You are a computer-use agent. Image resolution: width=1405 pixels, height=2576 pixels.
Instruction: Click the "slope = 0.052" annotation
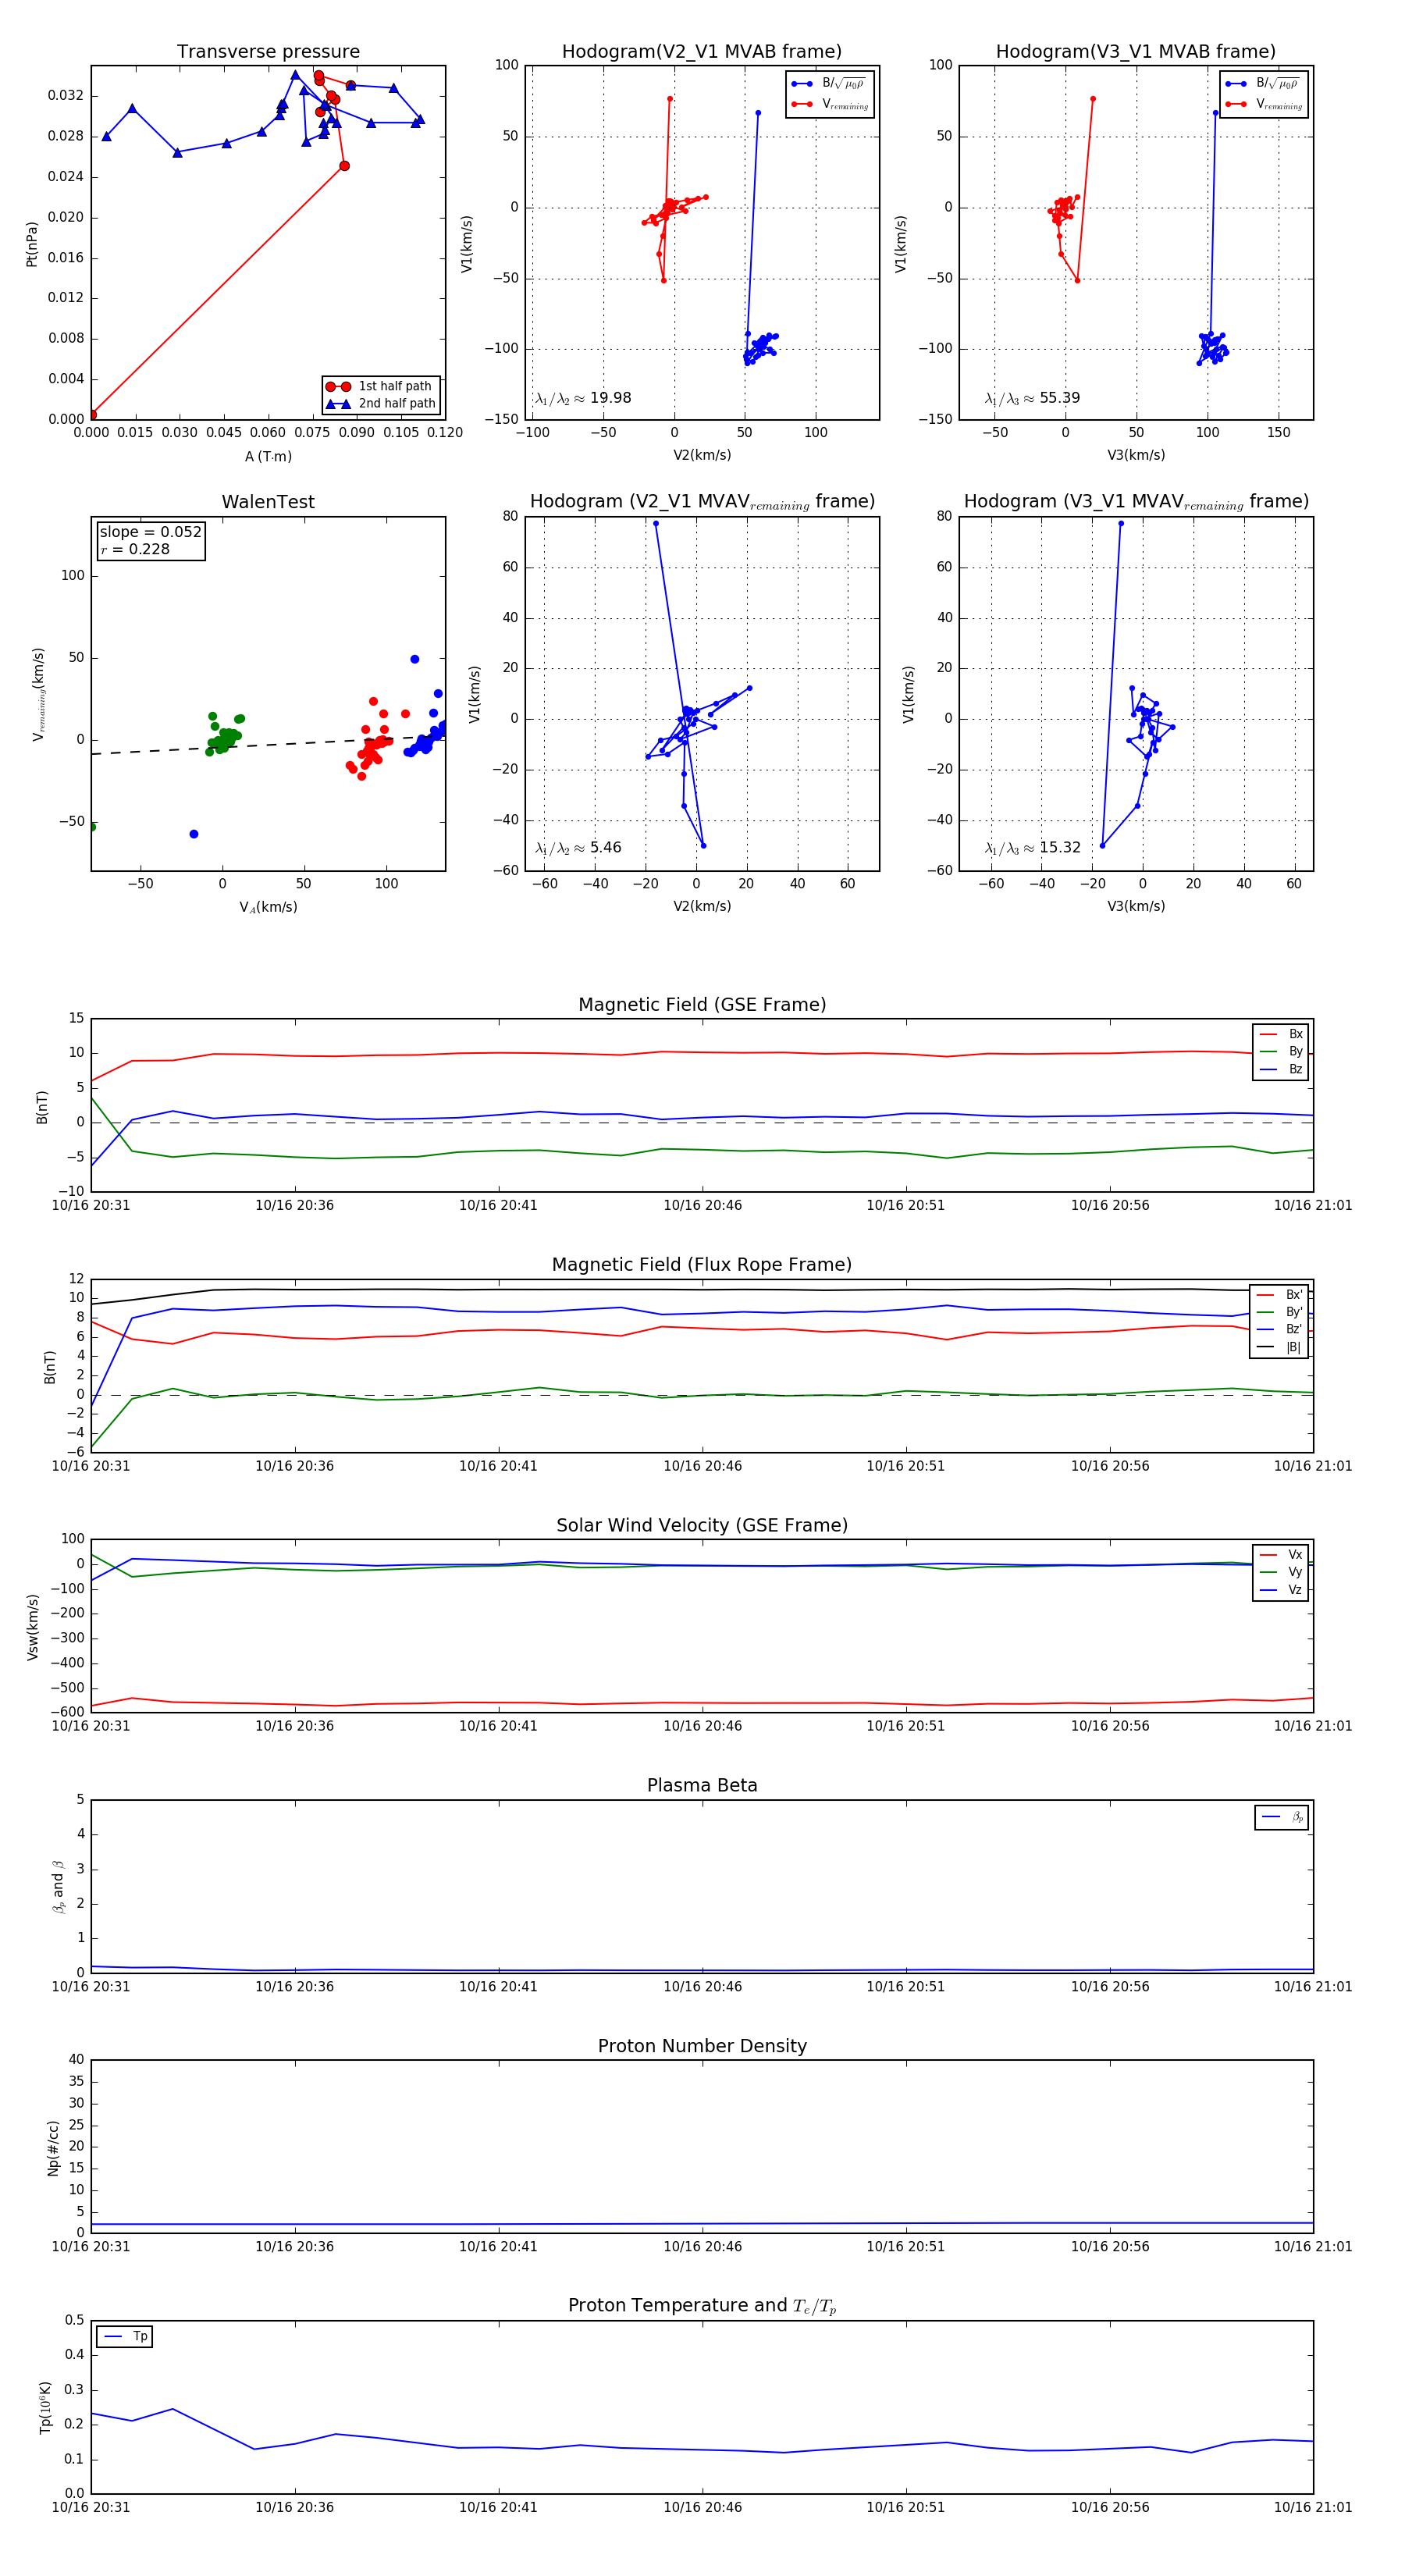[150, 532]
